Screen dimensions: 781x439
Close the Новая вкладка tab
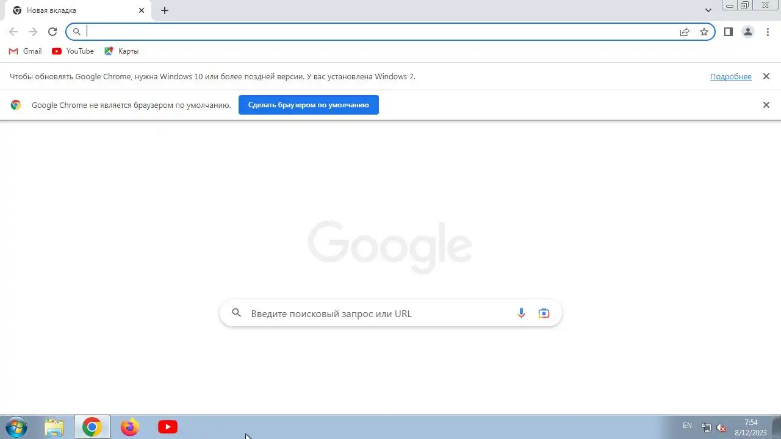point(142,10)
